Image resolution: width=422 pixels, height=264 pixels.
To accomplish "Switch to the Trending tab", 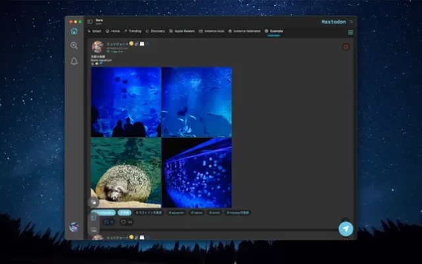I will (x=133, y=31).
